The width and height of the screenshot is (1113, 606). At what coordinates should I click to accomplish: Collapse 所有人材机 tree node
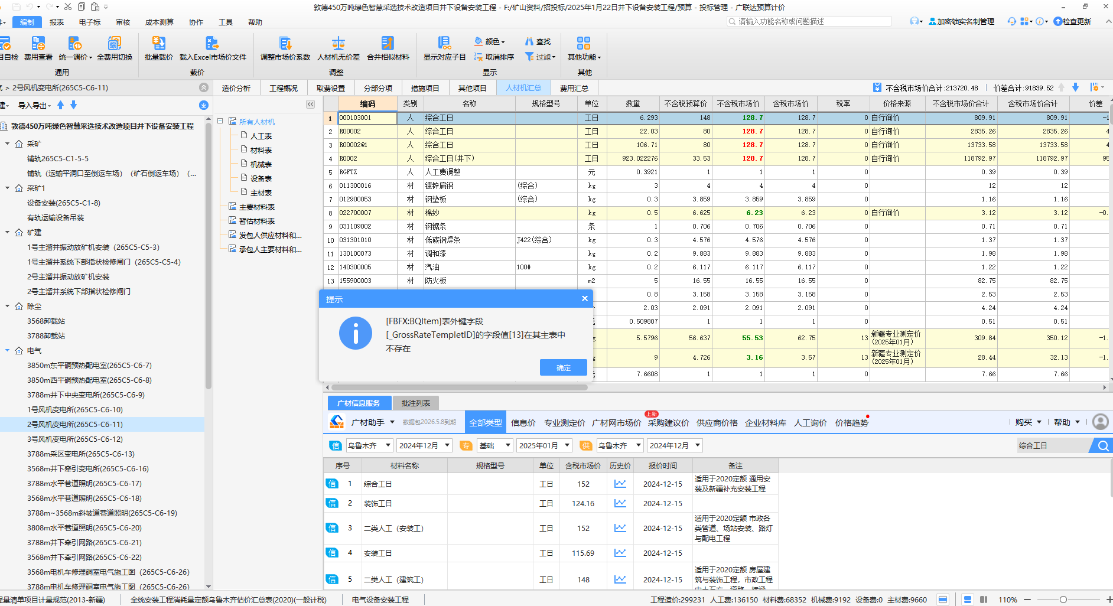coord(220,121)
